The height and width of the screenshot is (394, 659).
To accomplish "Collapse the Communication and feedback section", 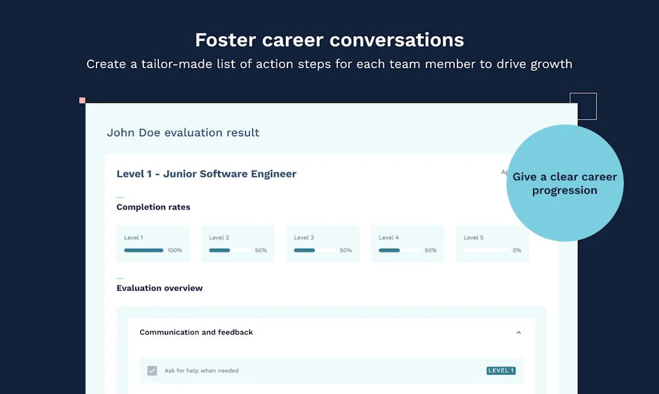I will [519, 332].
